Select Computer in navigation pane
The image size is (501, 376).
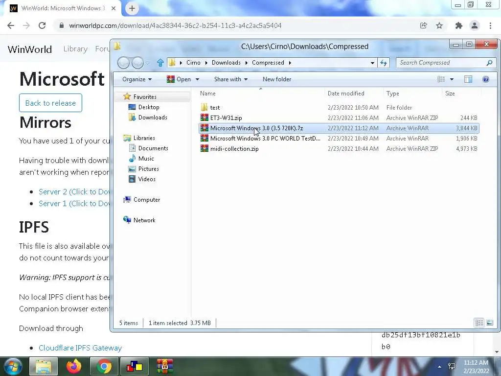point(147,200)
